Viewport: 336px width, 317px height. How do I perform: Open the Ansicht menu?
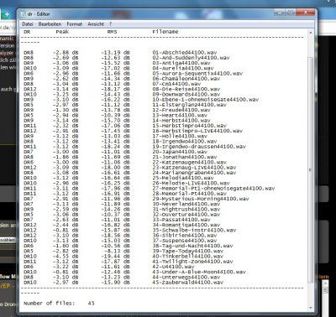pos(96,24)
